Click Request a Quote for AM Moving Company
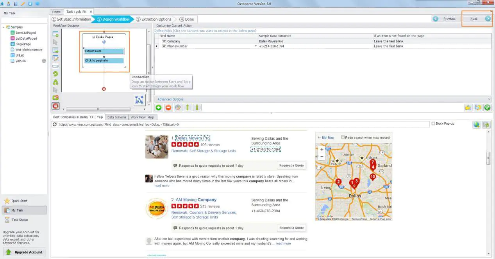 click(291, 228)
